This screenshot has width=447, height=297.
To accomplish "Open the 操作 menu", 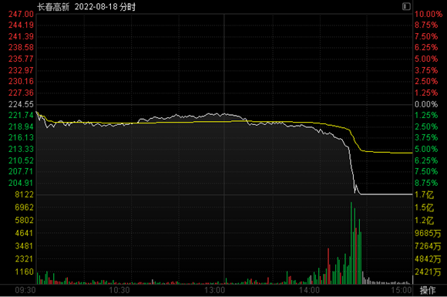I will click(x=428, y=290).
